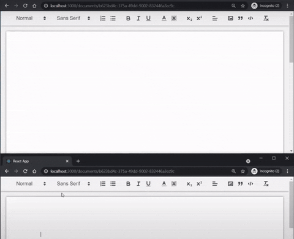This screenshot has width=294, height=239.
Task: Insert bullet list in bottom editor
Action: [113, 184]
